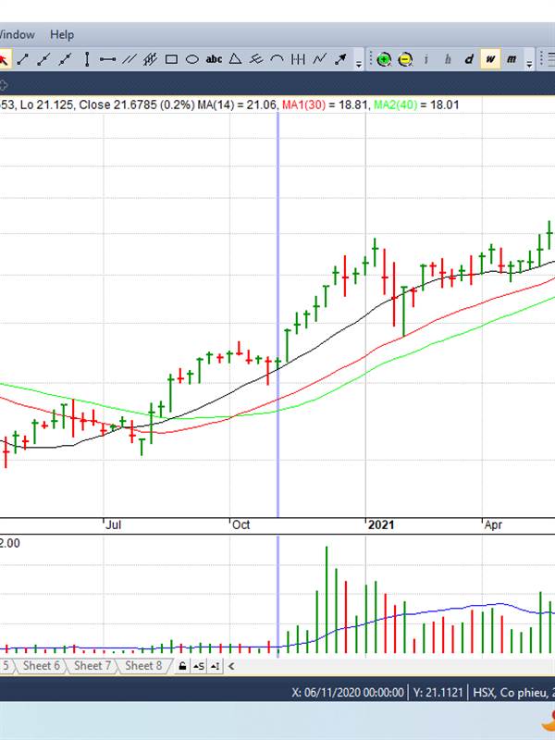
Task: Toggle the interval link 'I' button
Action: click(x=215, y=666)
